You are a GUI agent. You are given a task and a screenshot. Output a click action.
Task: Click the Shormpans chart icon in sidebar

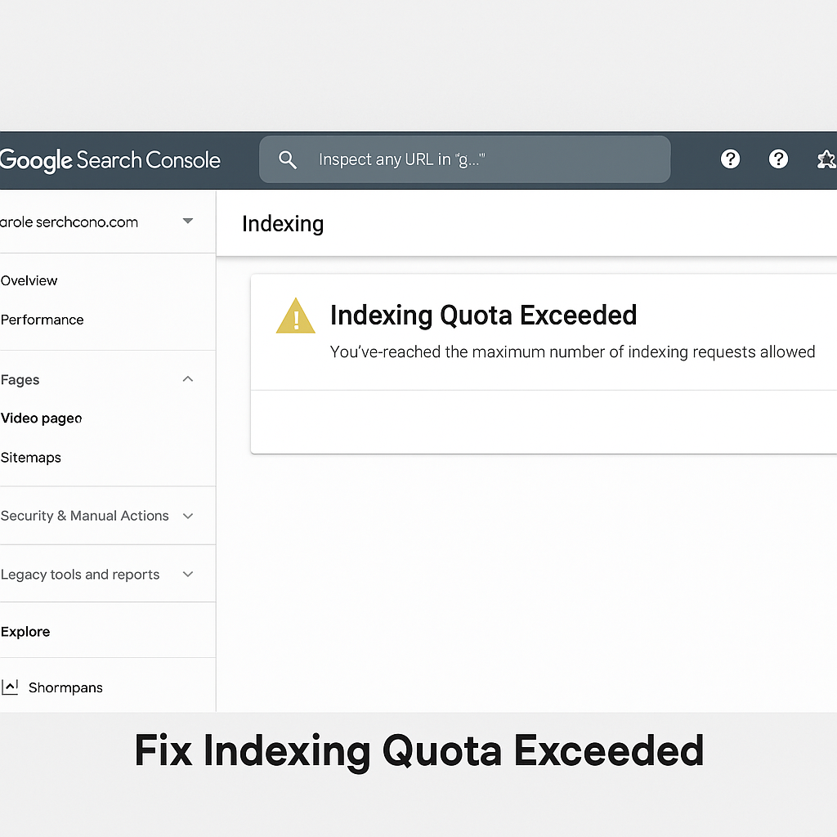coord(11,687)
